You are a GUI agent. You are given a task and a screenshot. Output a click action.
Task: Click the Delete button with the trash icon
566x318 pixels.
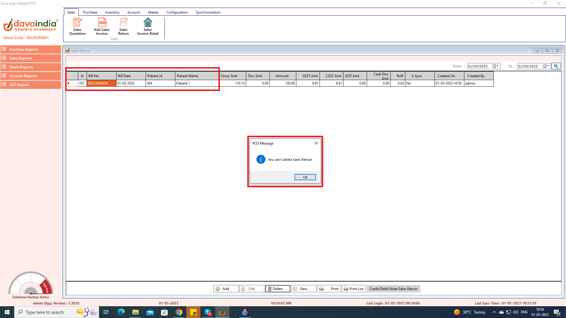click(277, 289)
